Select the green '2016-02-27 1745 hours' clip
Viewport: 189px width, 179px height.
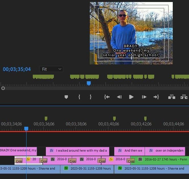coord(160,160)
